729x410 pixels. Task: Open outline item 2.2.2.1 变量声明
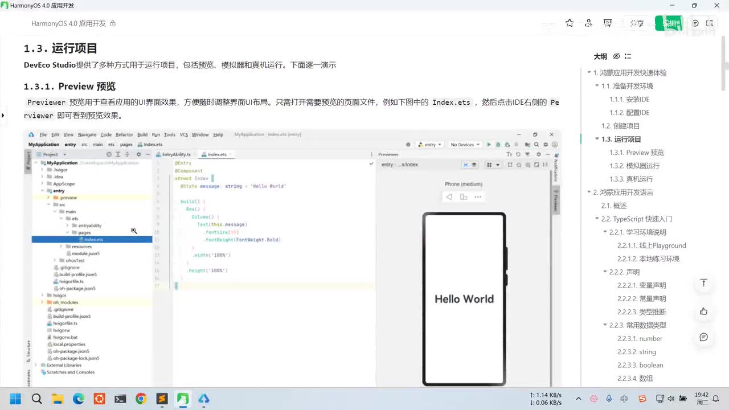point(642,285)
